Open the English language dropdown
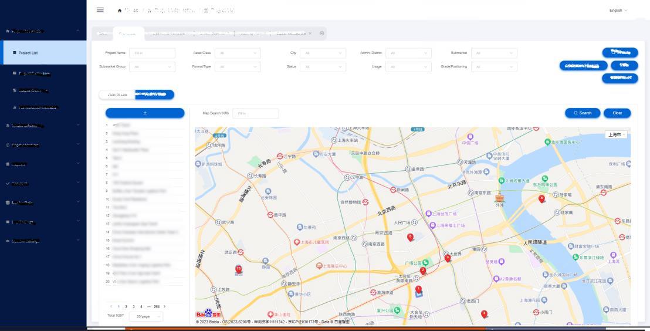 (x=618, y=11)
